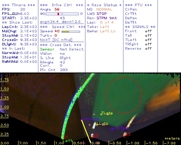This screenshot has height=145, width=181.
Task: Toggle the Reverse signal off indicator
Action: click(148, 49)
